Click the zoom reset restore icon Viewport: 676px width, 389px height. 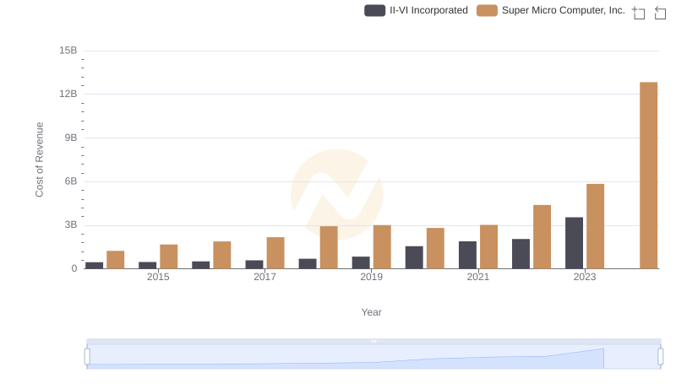[660, 13]
